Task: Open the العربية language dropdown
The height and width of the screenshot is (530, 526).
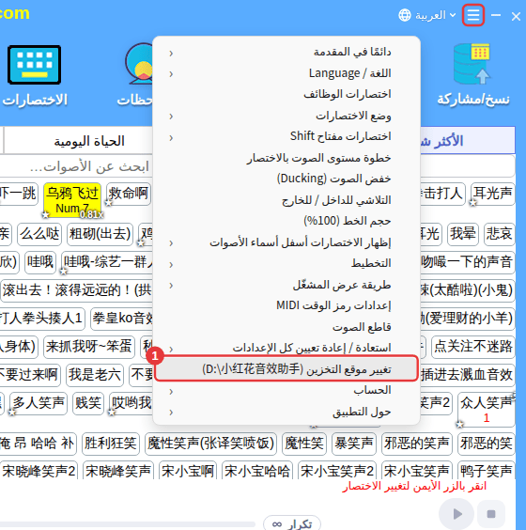Action: 436,15
